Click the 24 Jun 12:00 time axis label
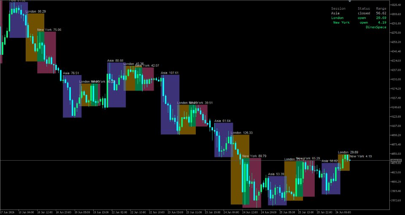This screenshot has width=405, height=215. (250, 212)
